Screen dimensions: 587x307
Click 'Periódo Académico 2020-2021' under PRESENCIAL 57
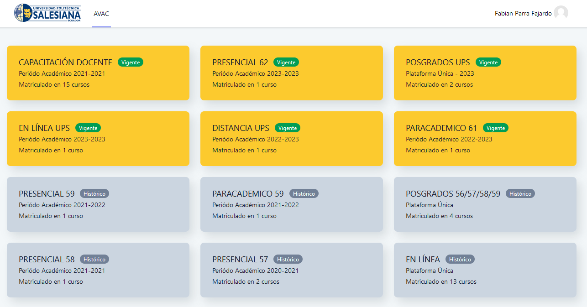tap(256, 271)
